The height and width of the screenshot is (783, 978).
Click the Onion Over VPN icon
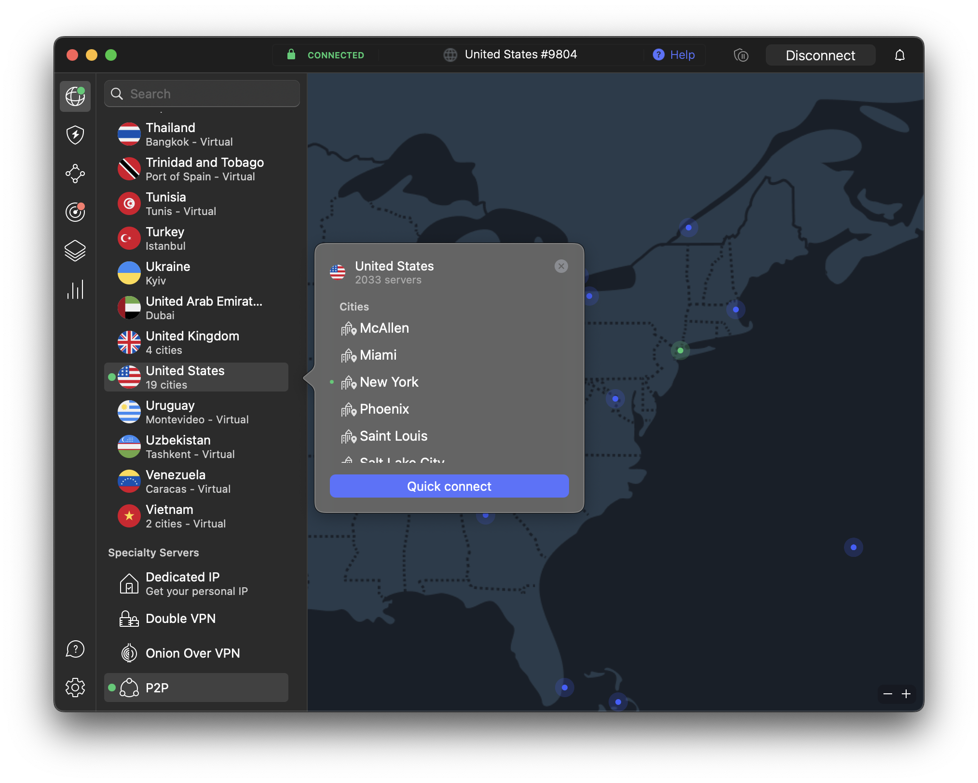tap(129, 653)
